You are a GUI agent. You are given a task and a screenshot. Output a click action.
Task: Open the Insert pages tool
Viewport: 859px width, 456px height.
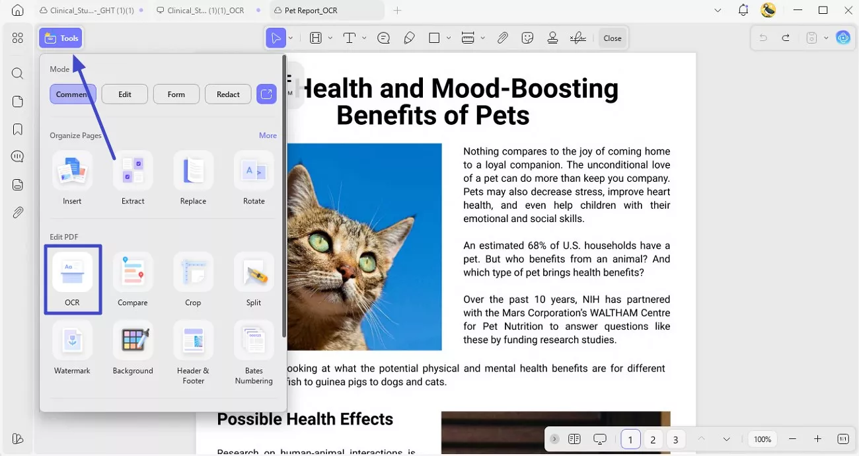click(72, 178)
